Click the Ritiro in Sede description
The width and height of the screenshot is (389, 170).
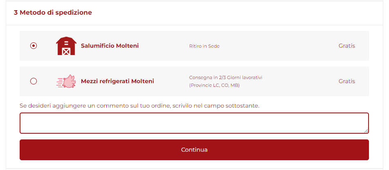click(205, 46)
